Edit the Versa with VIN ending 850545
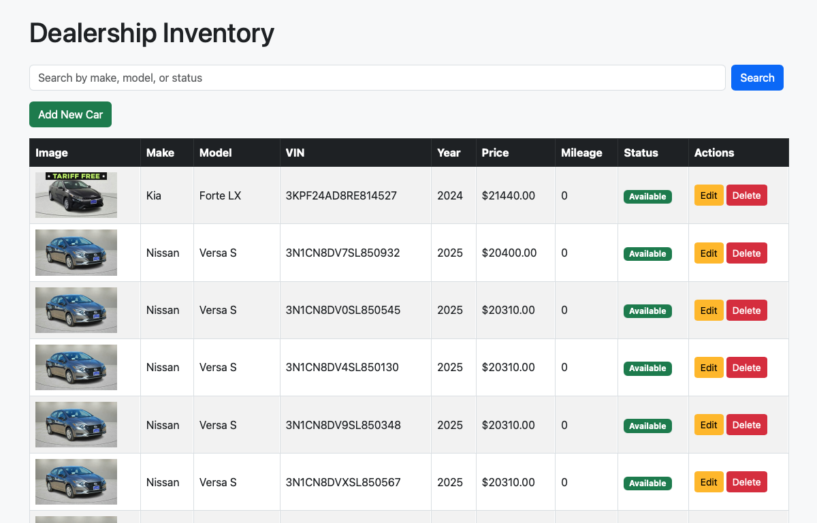The image size is (817, 523). pos(709,311)
